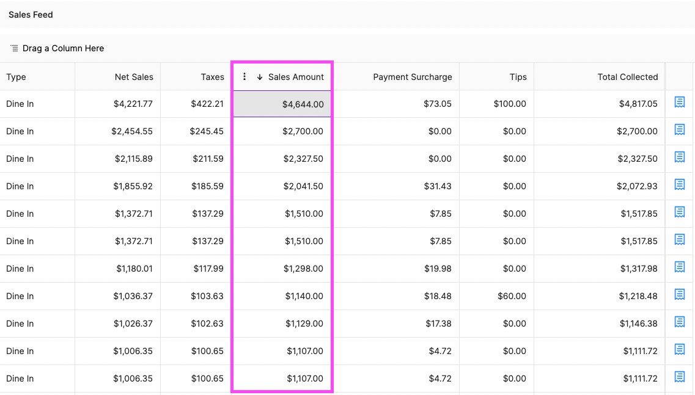The height and width of the screenshot is (395, 695).
Task: Click the Type column header
Action: 17,77
